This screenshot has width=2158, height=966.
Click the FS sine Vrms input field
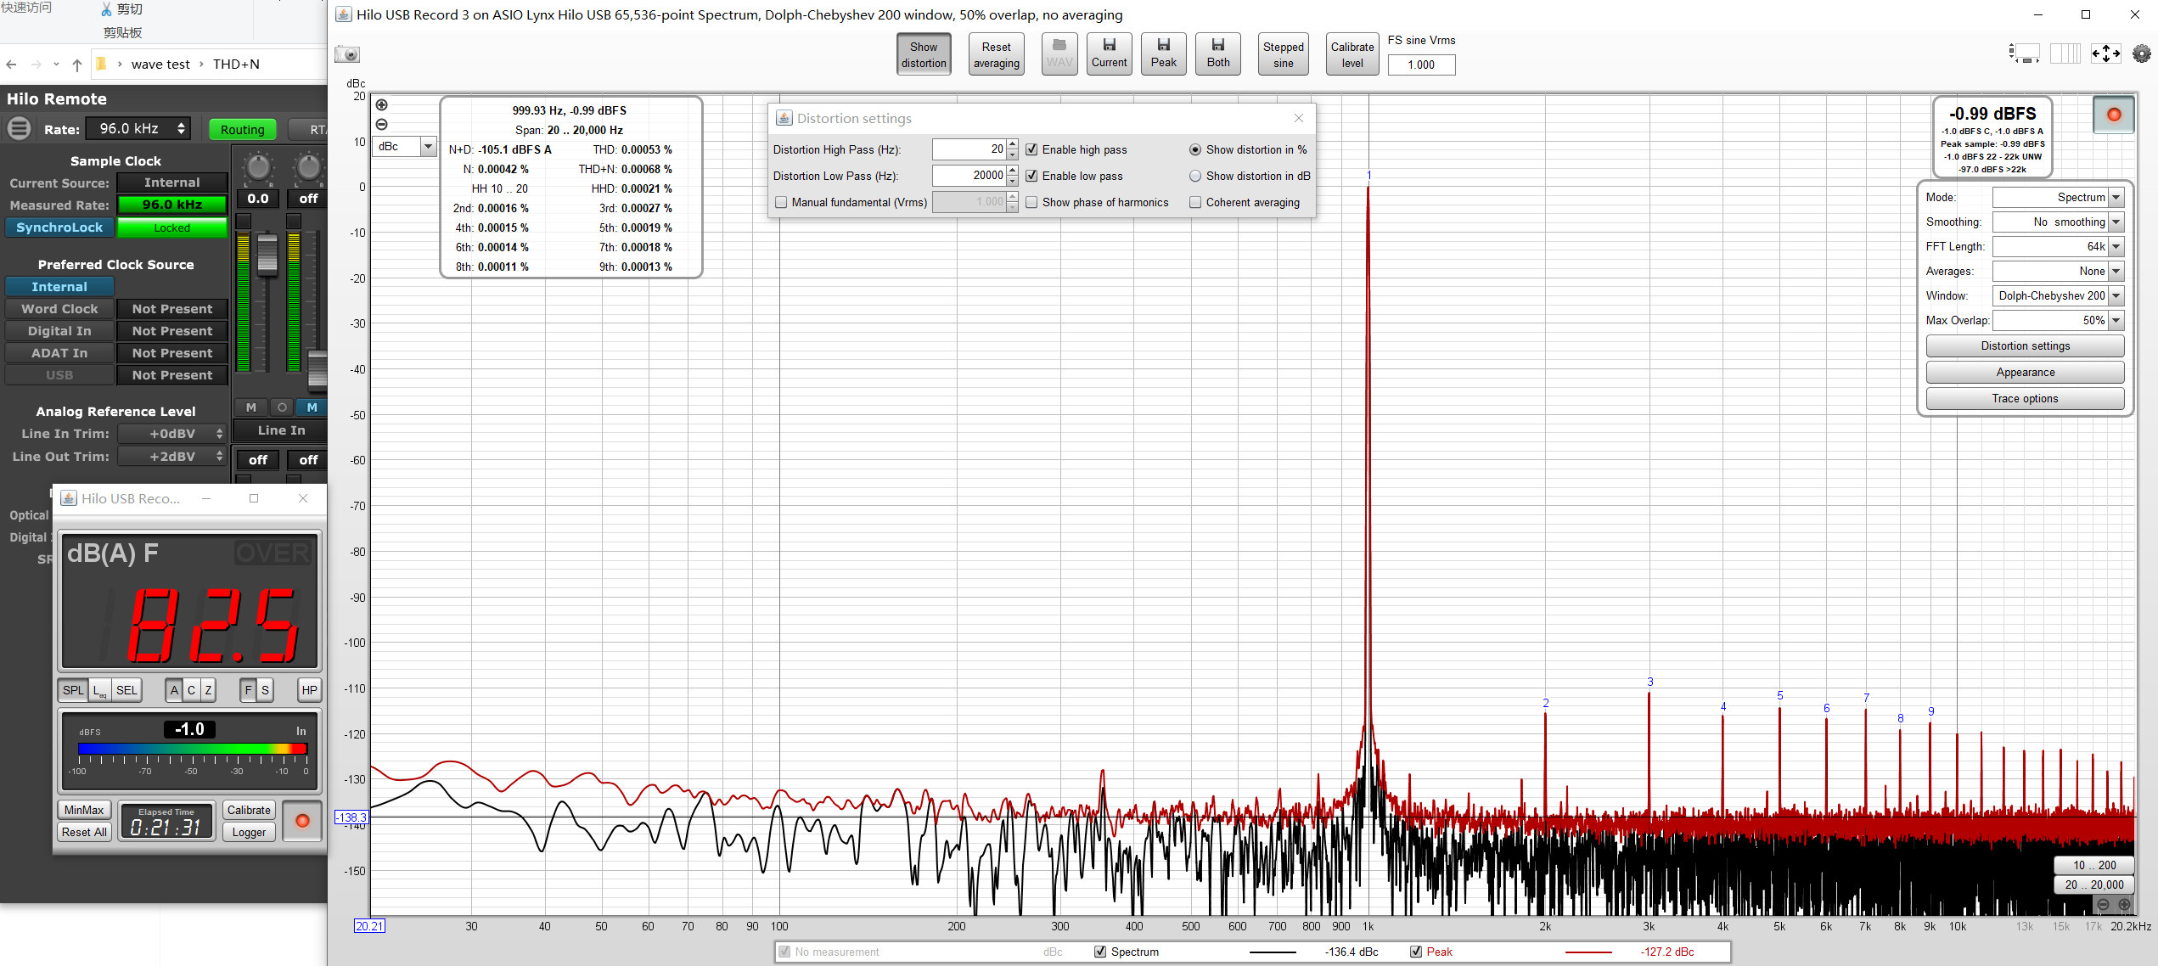click(x=1421, y=65)
